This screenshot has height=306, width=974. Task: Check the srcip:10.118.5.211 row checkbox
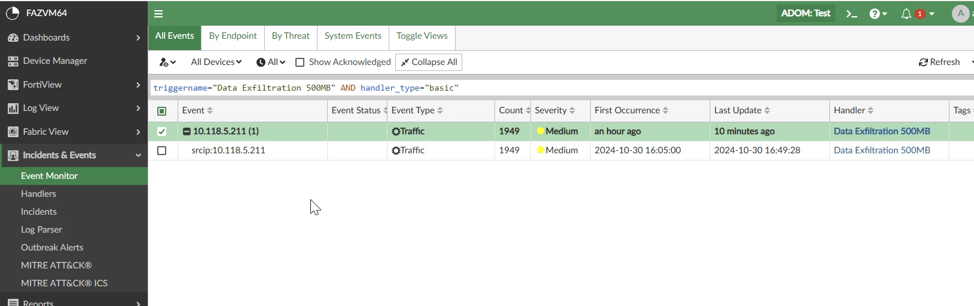pyautogui.click(x=162, y=151)
